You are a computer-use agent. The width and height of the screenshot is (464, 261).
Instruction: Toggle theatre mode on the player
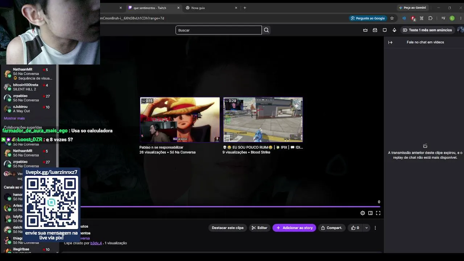click(370, 213)
